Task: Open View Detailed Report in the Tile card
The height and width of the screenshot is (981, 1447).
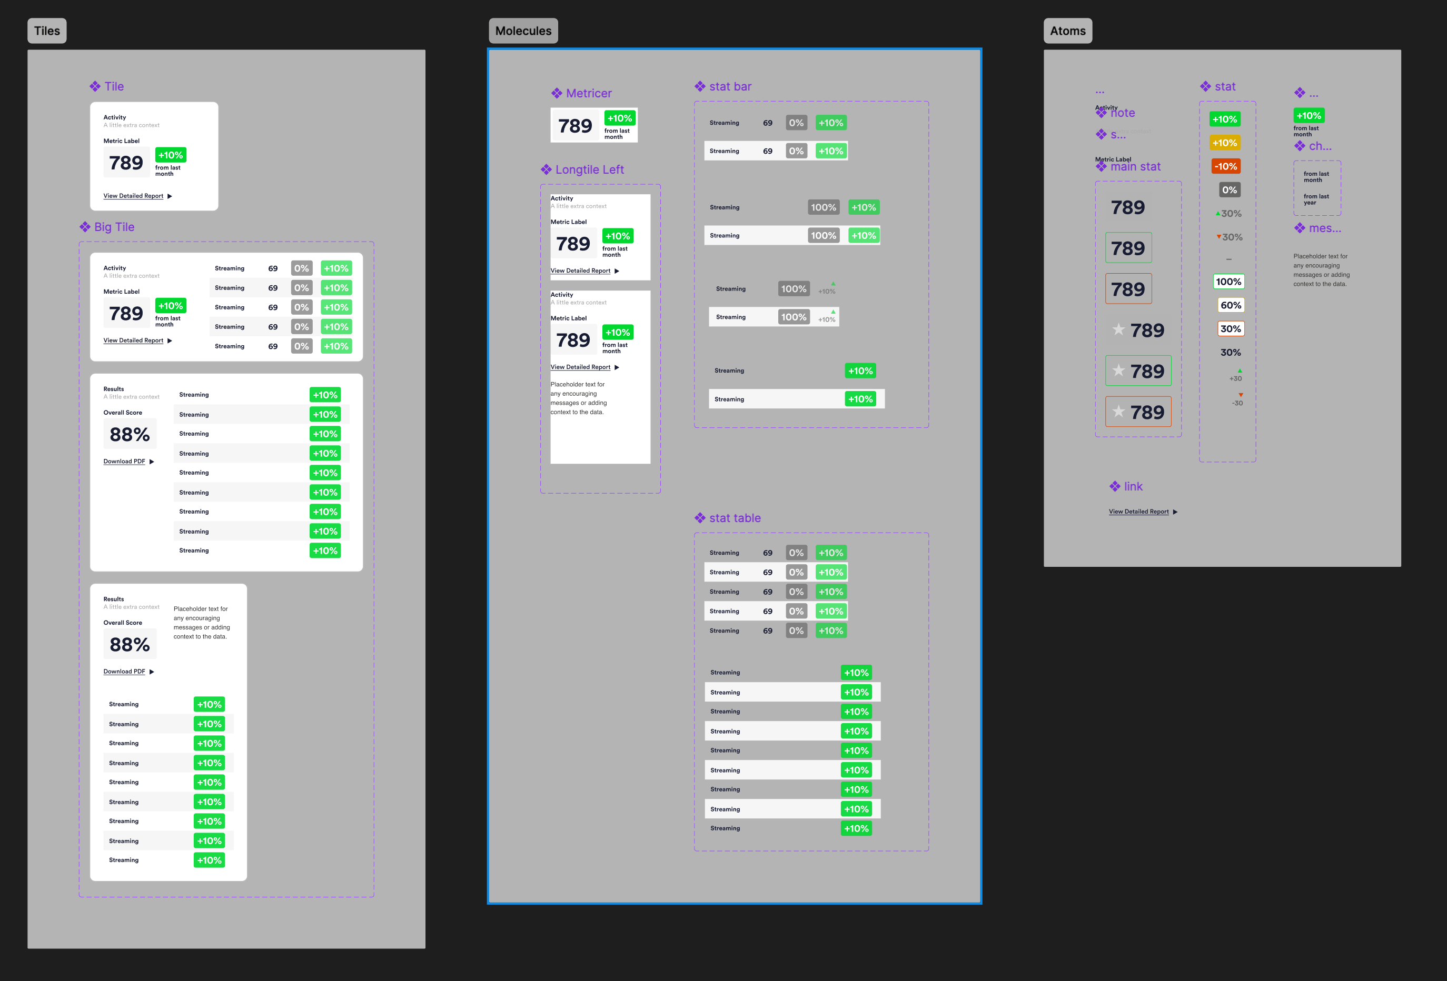Action: click(x=133, y=195)
